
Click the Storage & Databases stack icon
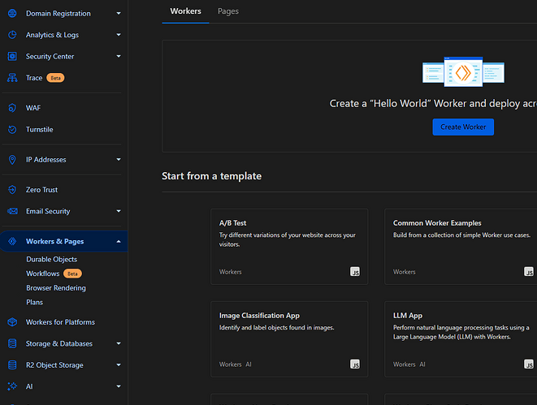[x=12, y=344]
